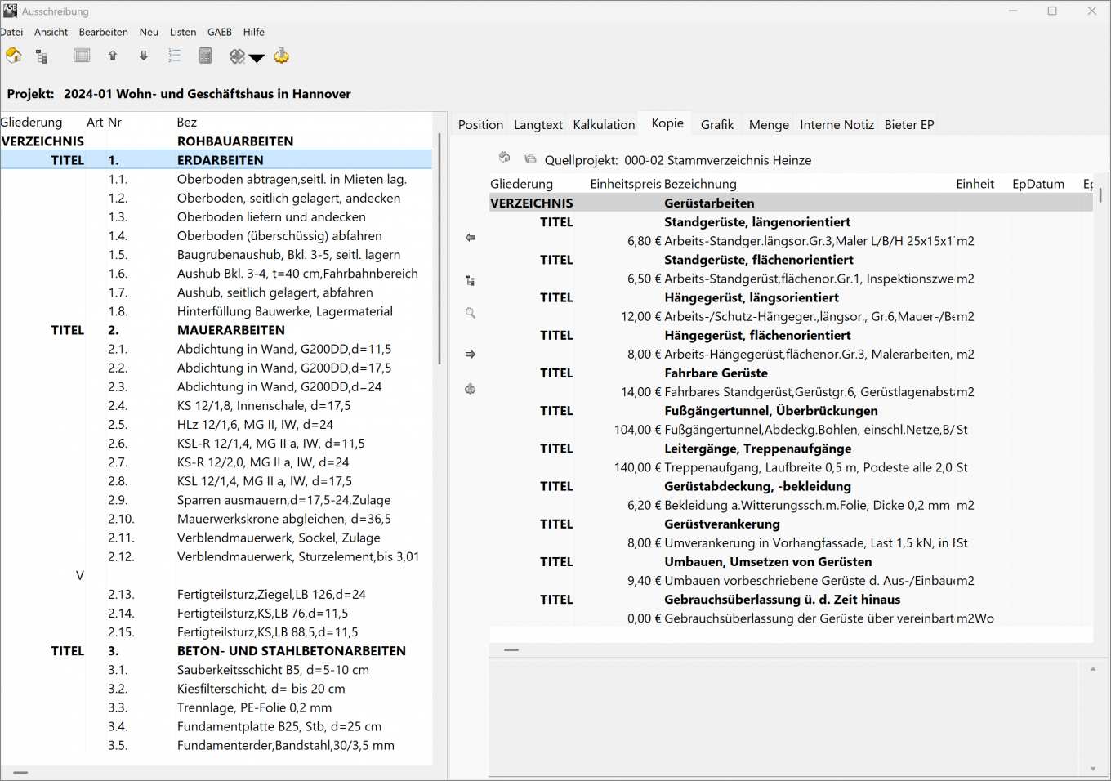Open the Listen menu
The image size is (1111, 781).
182,32
